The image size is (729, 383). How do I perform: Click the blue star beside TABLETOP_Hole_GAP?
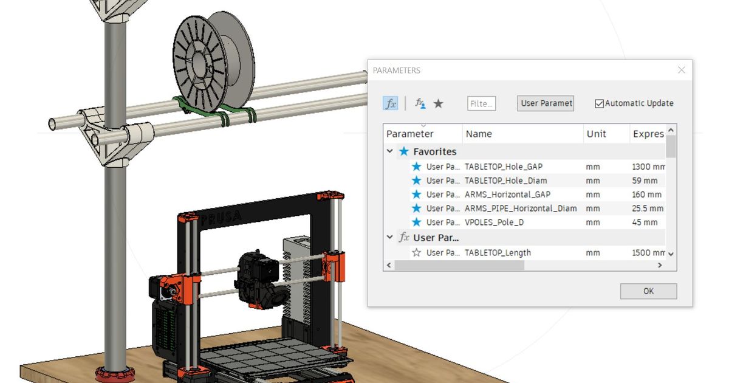[x=416, y=166]
